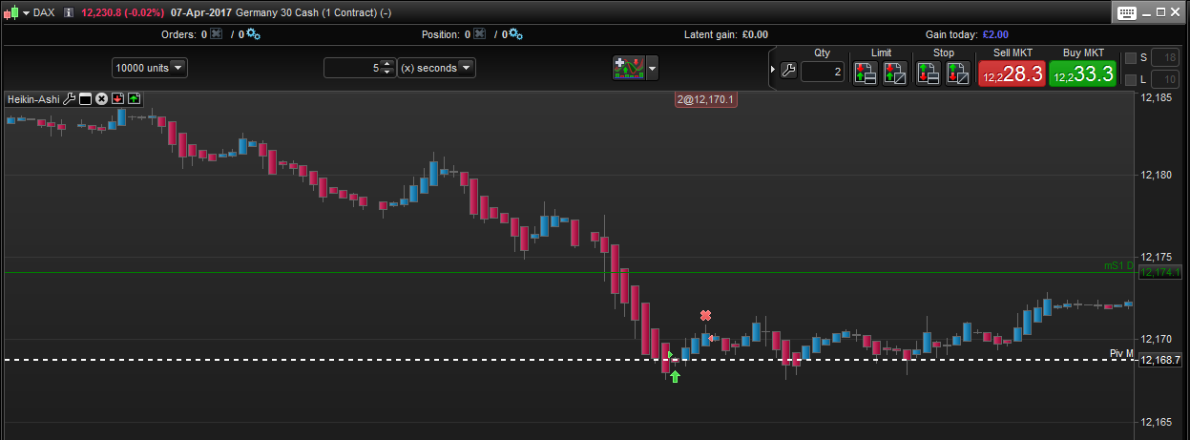Viewport: 1190px width, 440px height.
Task: Click the candlestick chart style icon beside DAX
Action: pyautogui.click(x=11, y=12)
